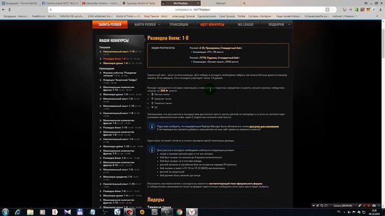Open current contest Разведка боем: 1-8 in red

[x=114, y=59]
